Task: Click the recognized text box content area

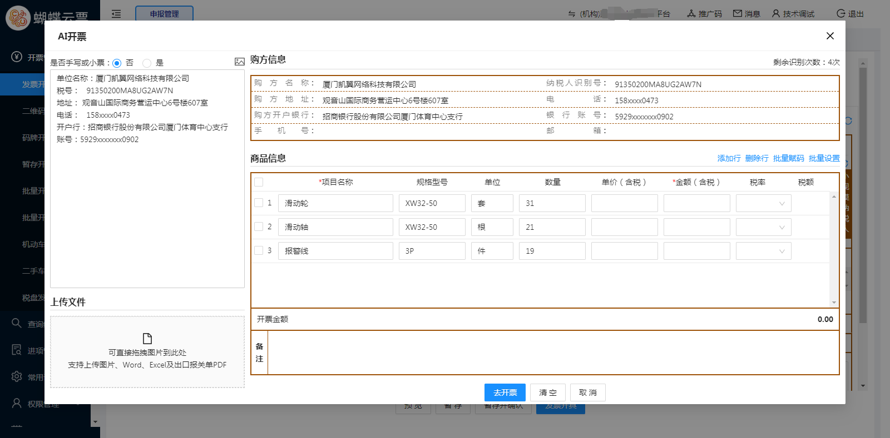Action: pos(147,179)
